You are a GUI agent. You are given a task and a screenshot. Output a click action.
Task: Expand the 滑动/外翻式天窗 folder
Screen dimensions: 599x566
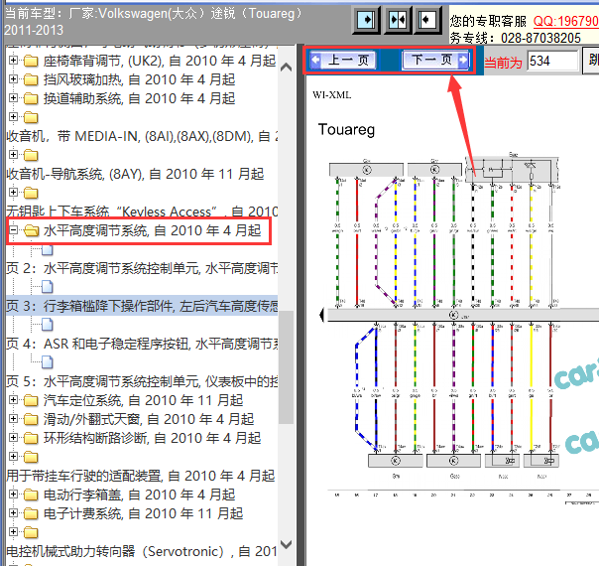coord(13,418)
